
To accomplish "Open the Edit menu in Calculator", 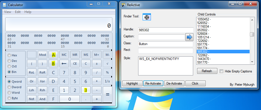I will pyautogui.click(x=18, y=12).
